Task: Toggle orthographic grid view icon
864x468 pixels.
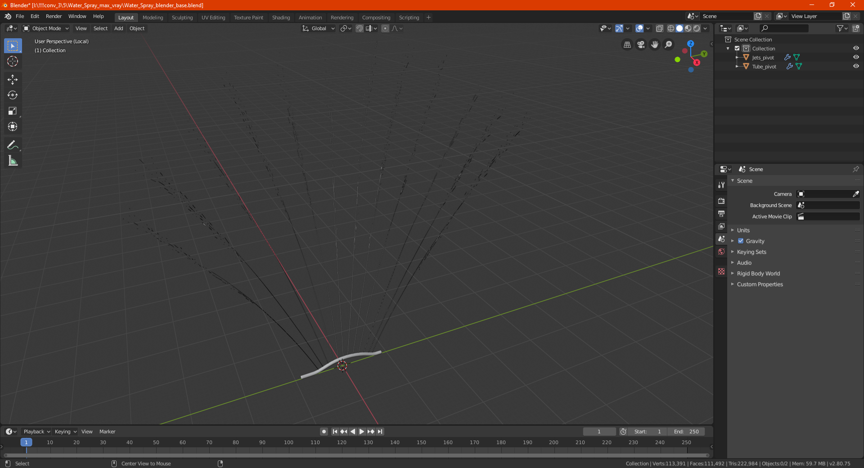Action: coord(627,45)
